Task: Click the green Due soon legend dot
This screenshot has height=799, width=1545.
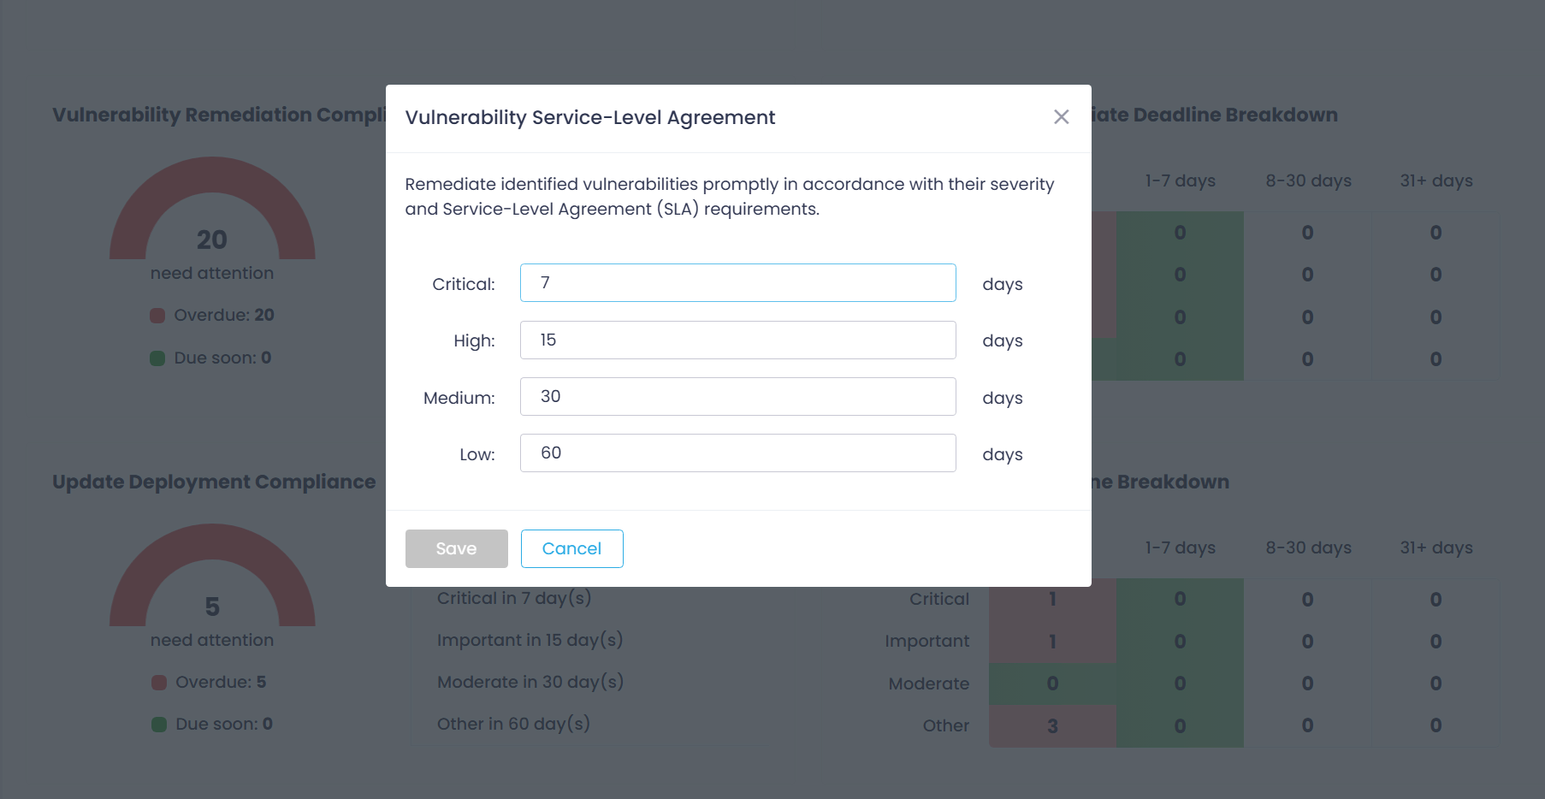Action: [x=157, y=358]
